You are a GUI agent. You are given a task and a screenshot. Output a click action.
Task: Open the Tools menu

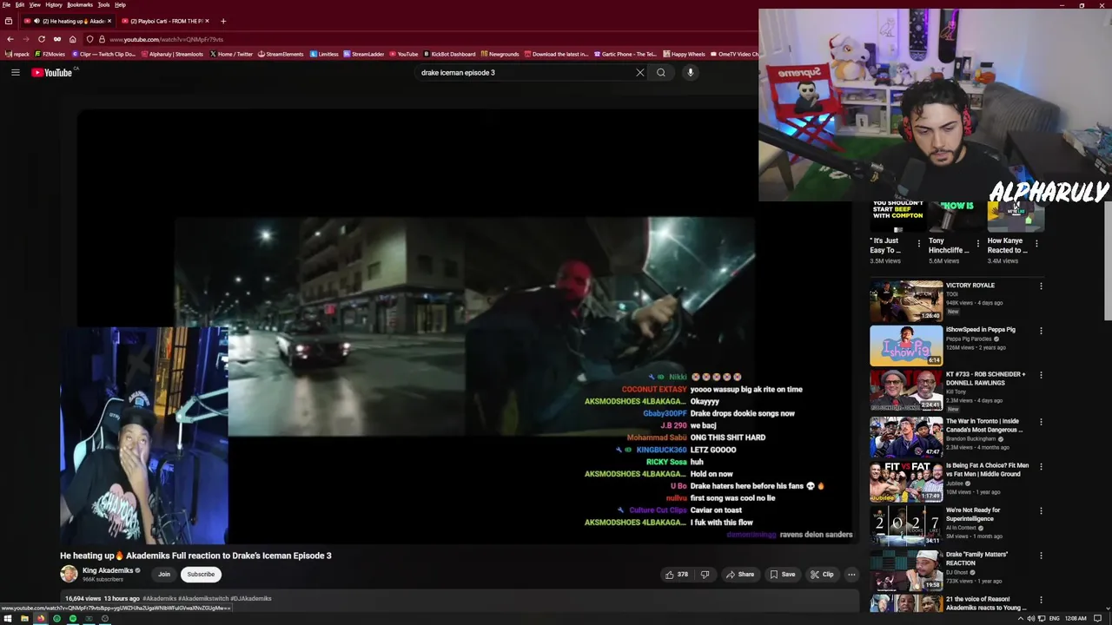click(x=103, y=5)
